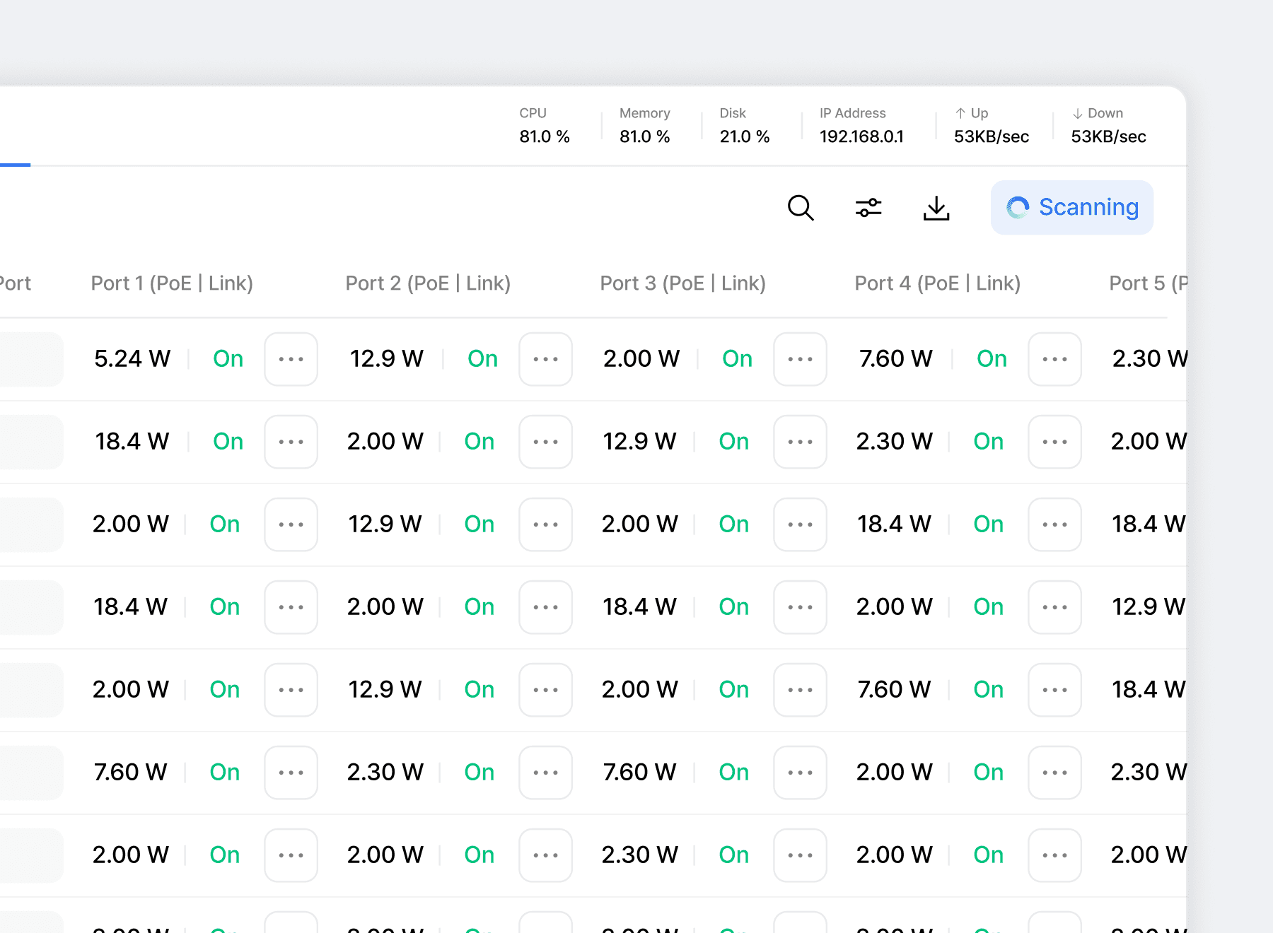Image resolution: width=1273 pixels, height=933 pixels.
Task: Open the ellipsis menu for Port 3 second row
Action: tap(800, 442)
